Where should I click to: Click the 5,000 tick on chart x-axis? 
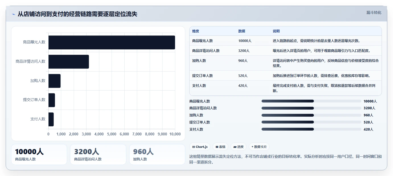[112, 134]
